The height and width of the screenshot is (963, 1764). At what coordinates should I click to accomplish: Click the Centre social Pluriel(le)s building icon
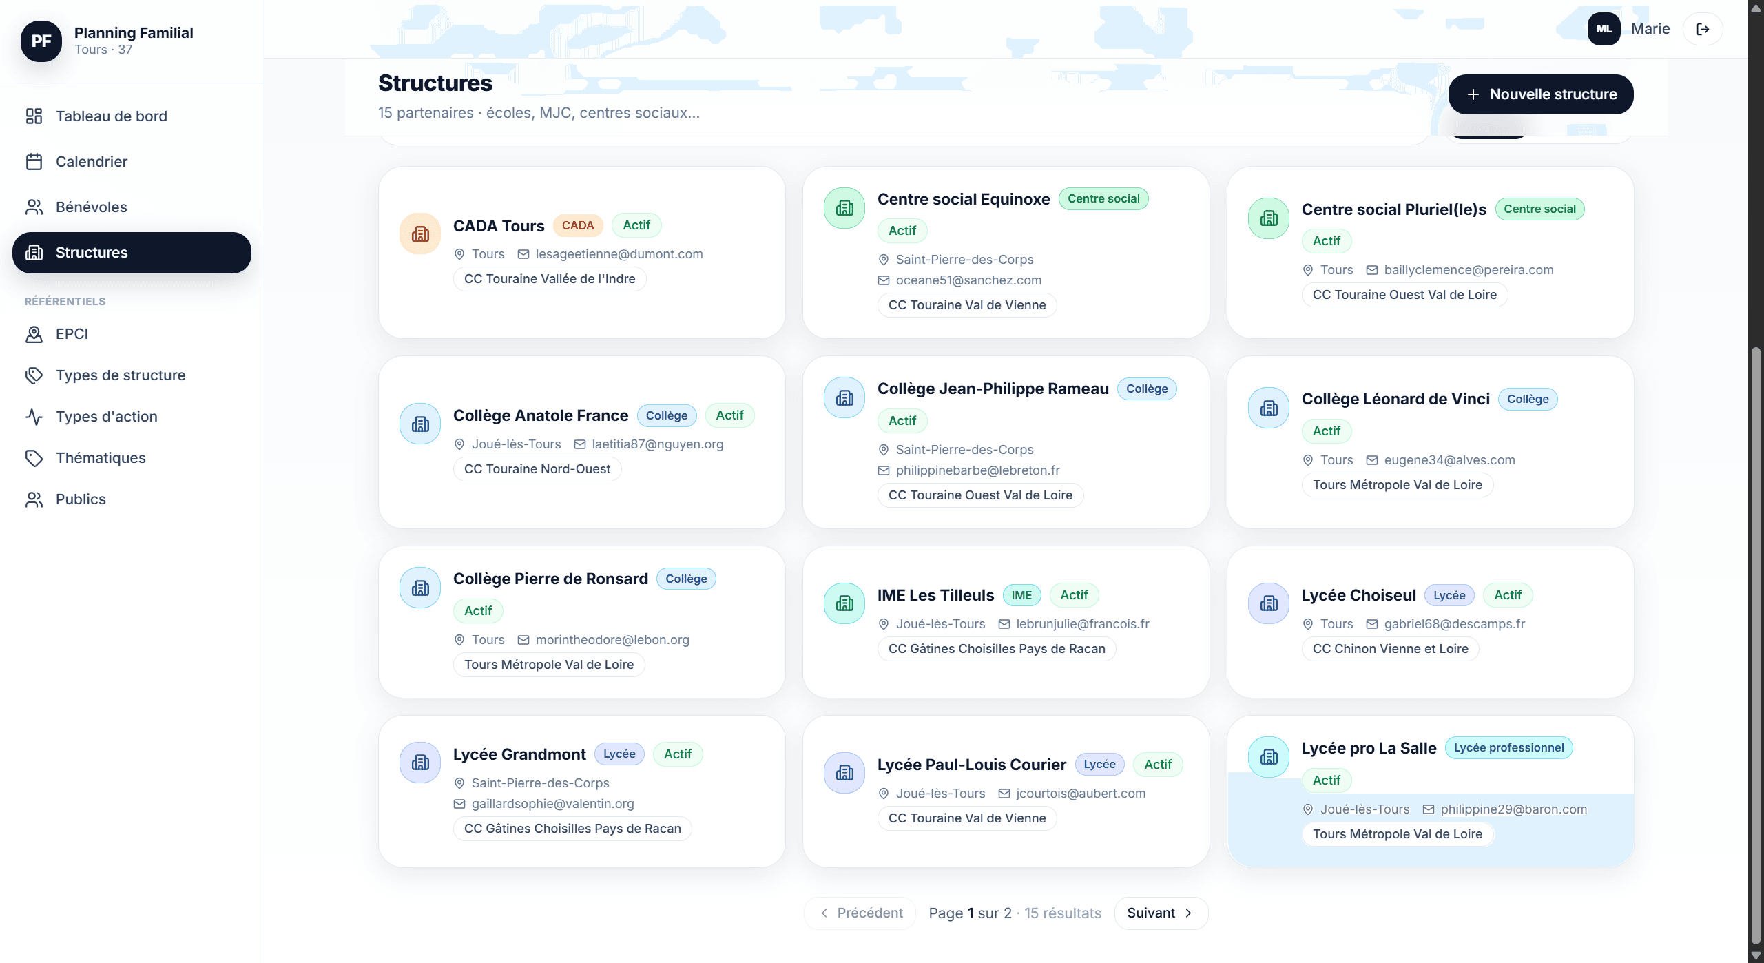point(1269,218)
